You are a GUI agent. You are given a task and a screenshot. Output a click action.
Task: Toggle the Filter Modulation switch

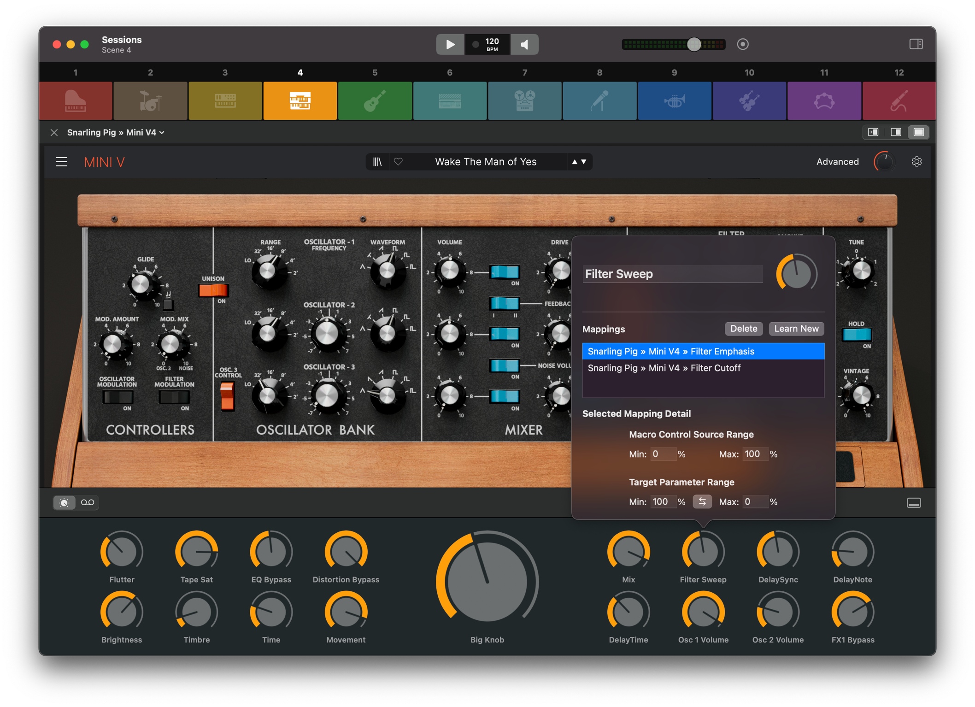[174, 397]
